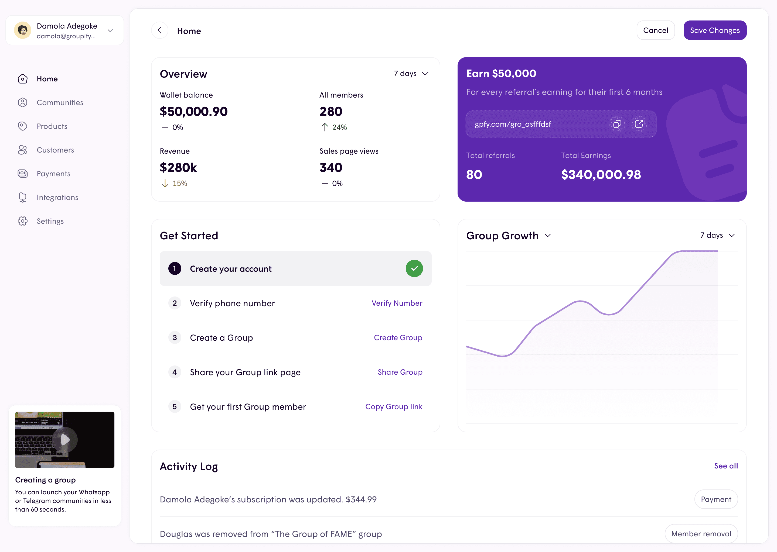777x552 pixels.
Task: Click the 340 sales page views value
Action: click(331, 168)
